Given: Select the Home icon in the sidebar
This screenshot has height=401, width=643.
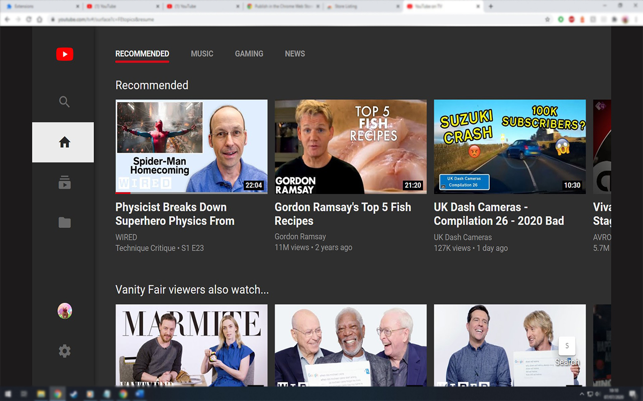Looking at the screenshot, I should [64, 142].
